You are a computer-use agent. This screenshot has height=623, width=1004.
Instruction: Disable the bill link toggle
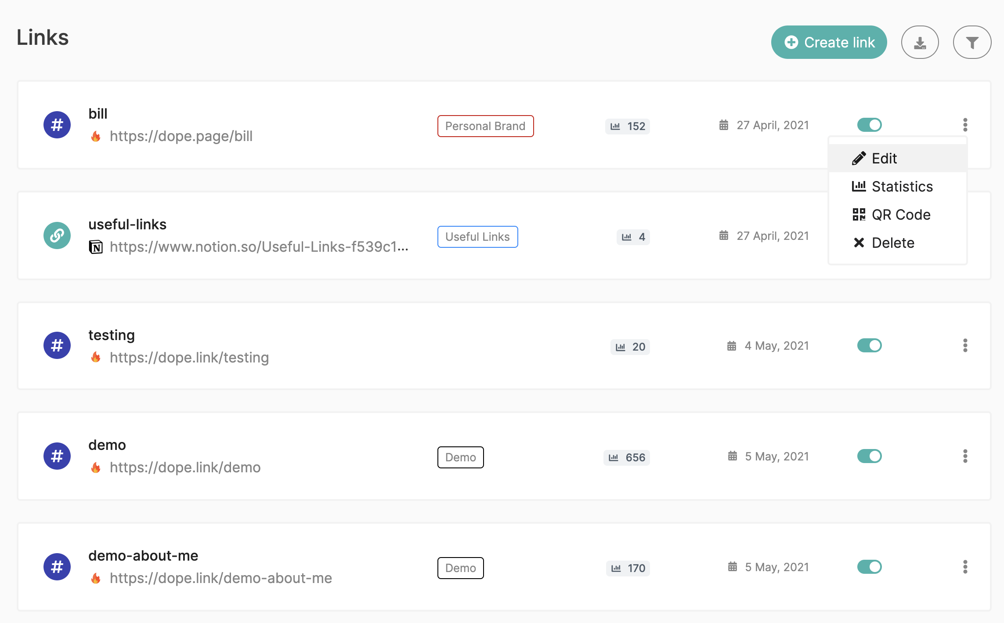[x=870, y=125]
